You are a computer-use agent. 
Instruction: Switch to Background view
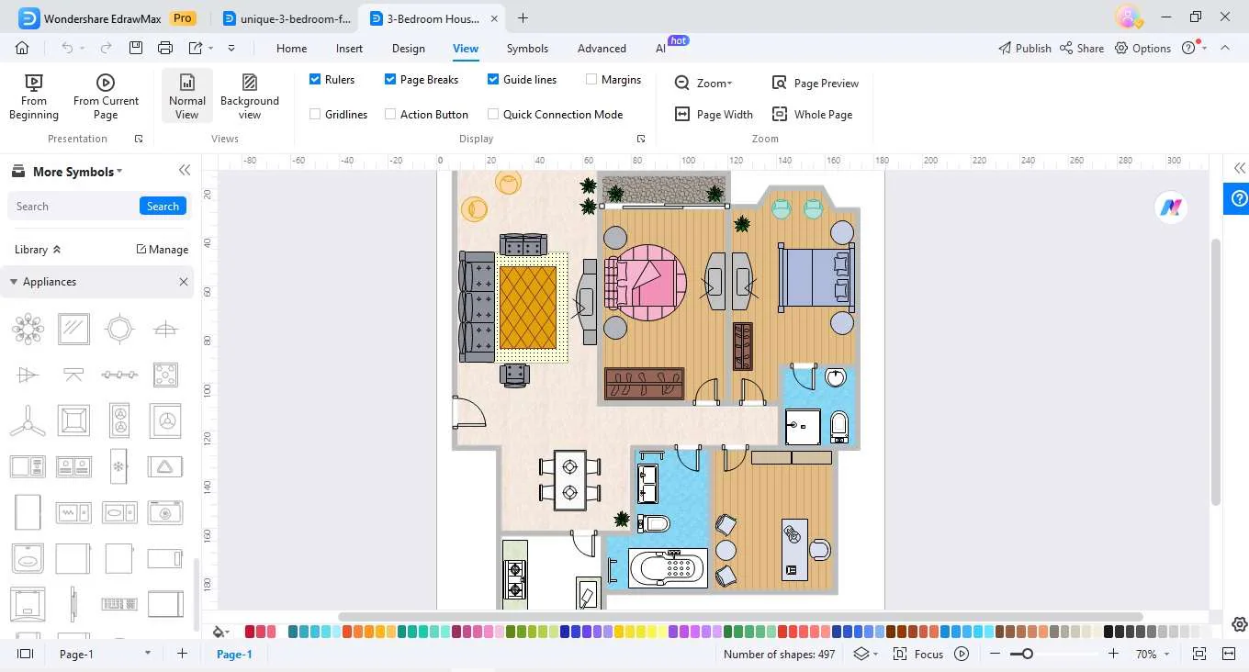pos(250,96)
